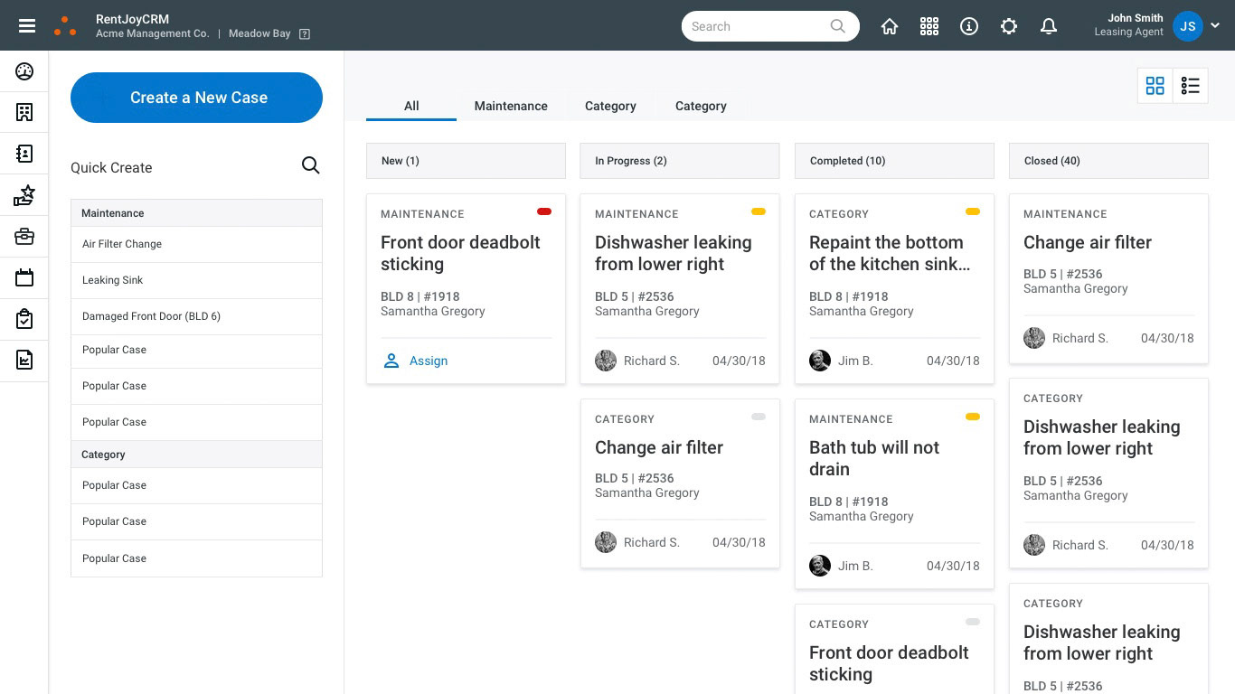
Task: Select the All cases tab
Action: coord(411,106)
